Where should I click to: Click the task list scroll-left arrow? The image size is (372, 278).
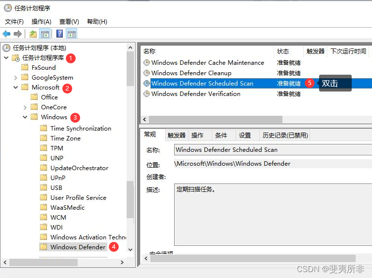click(x=144, y=119)
